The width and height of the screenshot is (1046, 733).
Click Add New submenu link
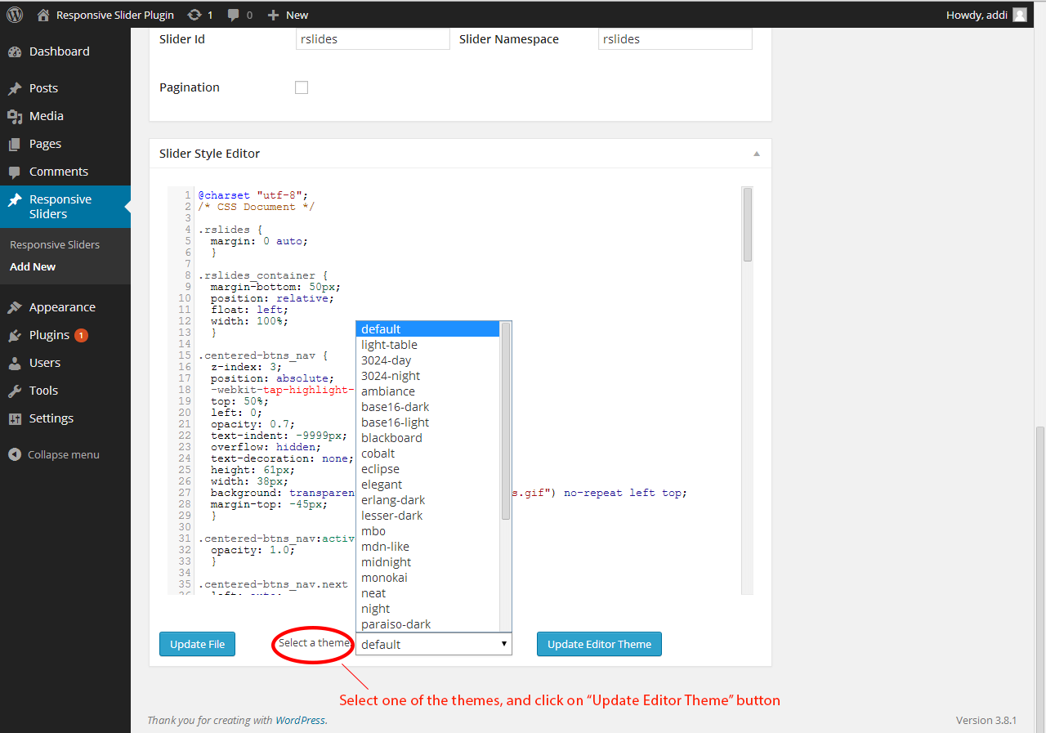pyautogui.click(x=33, y=266)
